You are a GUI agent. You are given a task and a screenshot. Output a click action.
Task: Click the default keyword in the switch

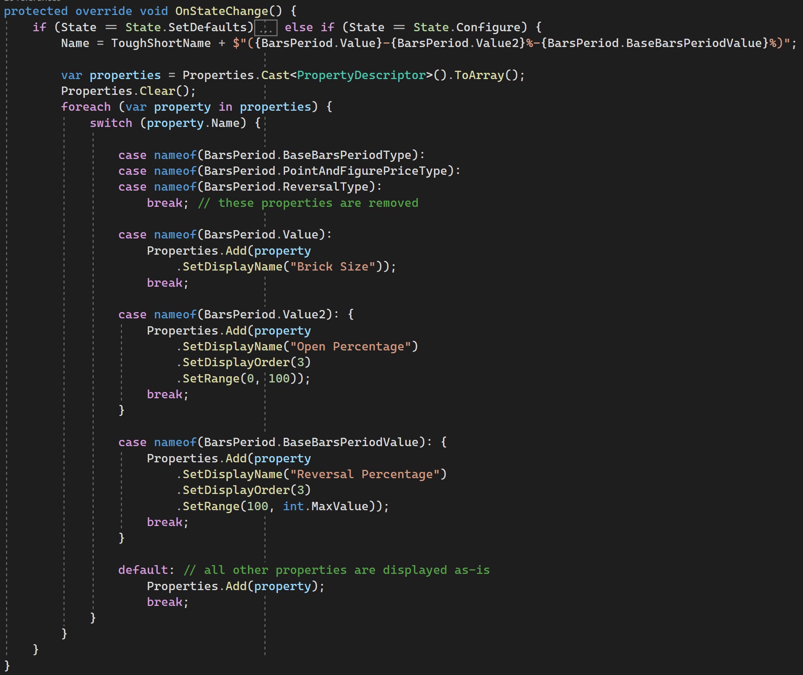click(143, 570)
